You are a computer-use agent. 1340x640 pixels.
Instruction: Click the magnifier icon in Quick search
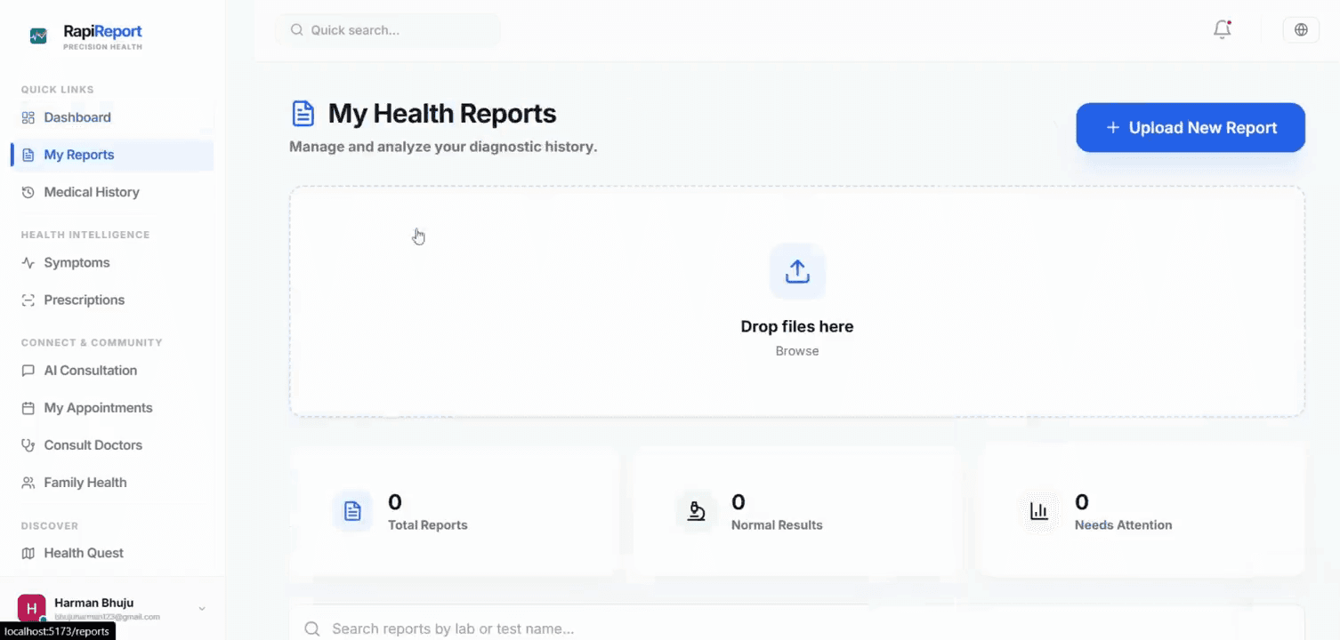(x=297, y=30)
